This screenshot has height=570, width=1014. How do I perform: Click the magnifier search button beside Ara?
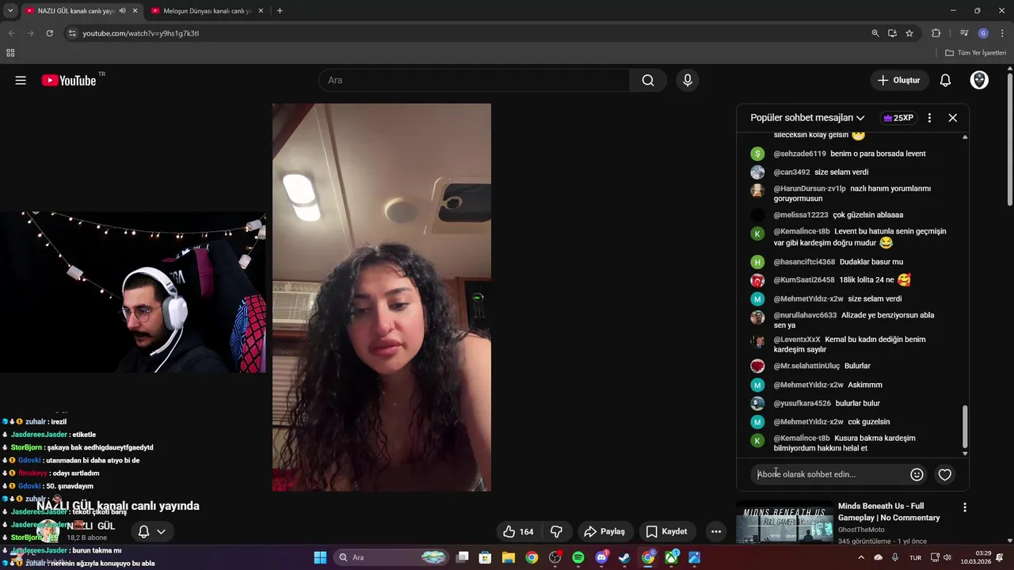pyautogui.click(x=648, y=80)
